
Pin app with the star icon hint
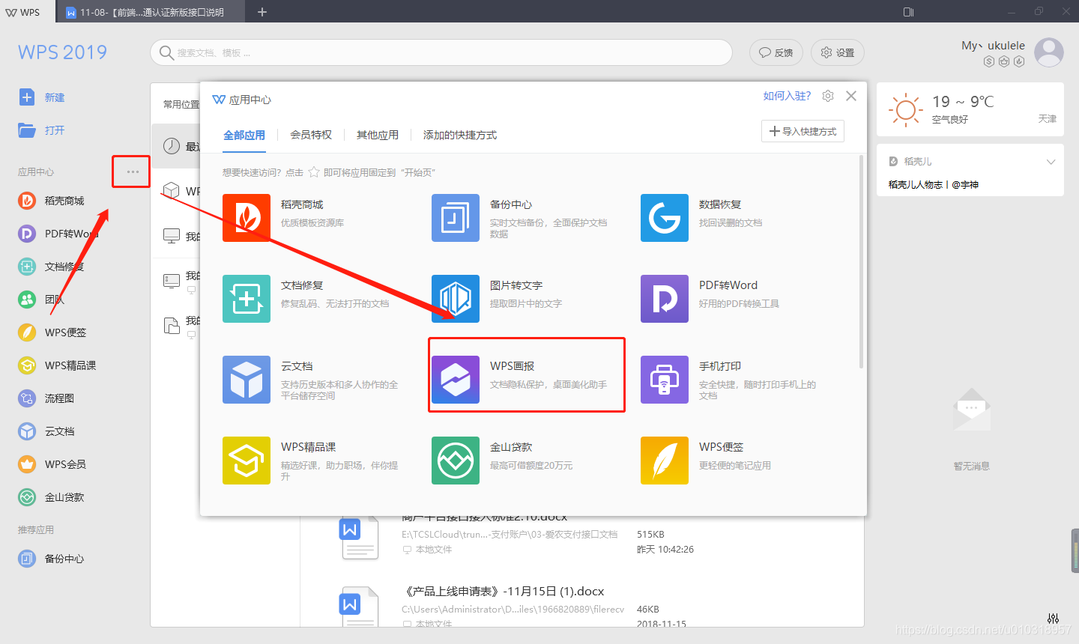(314, 172)
